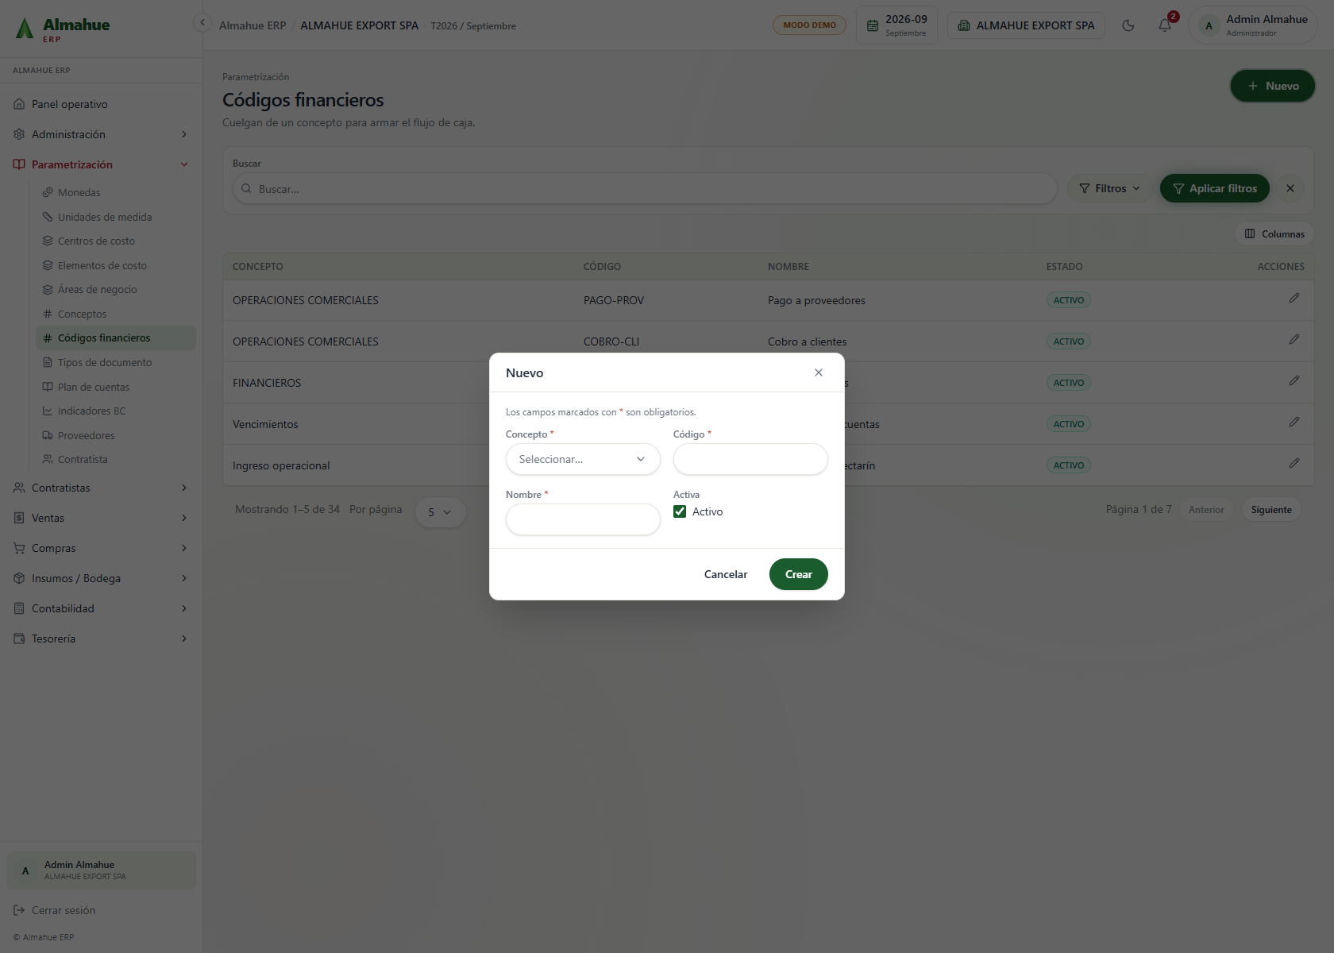Click the Cerrar sesión logout icon
This screenshot has height=953, width=1334.
[x=19, y=910]
